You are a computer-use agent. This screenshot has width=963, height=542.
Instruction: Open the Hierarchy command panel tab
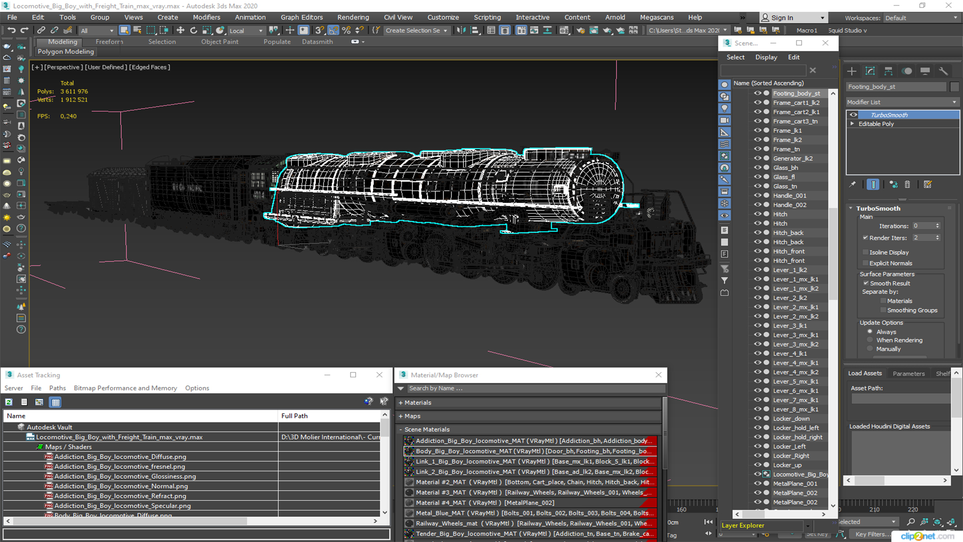tap(888, 71)
